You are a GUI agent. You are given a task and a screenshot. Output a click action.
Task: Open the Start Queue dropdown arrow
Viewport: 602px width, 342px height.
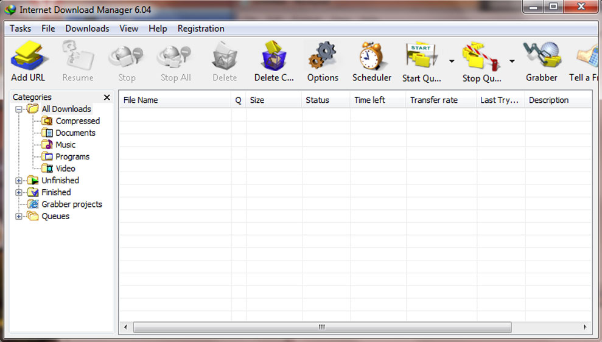452,61
